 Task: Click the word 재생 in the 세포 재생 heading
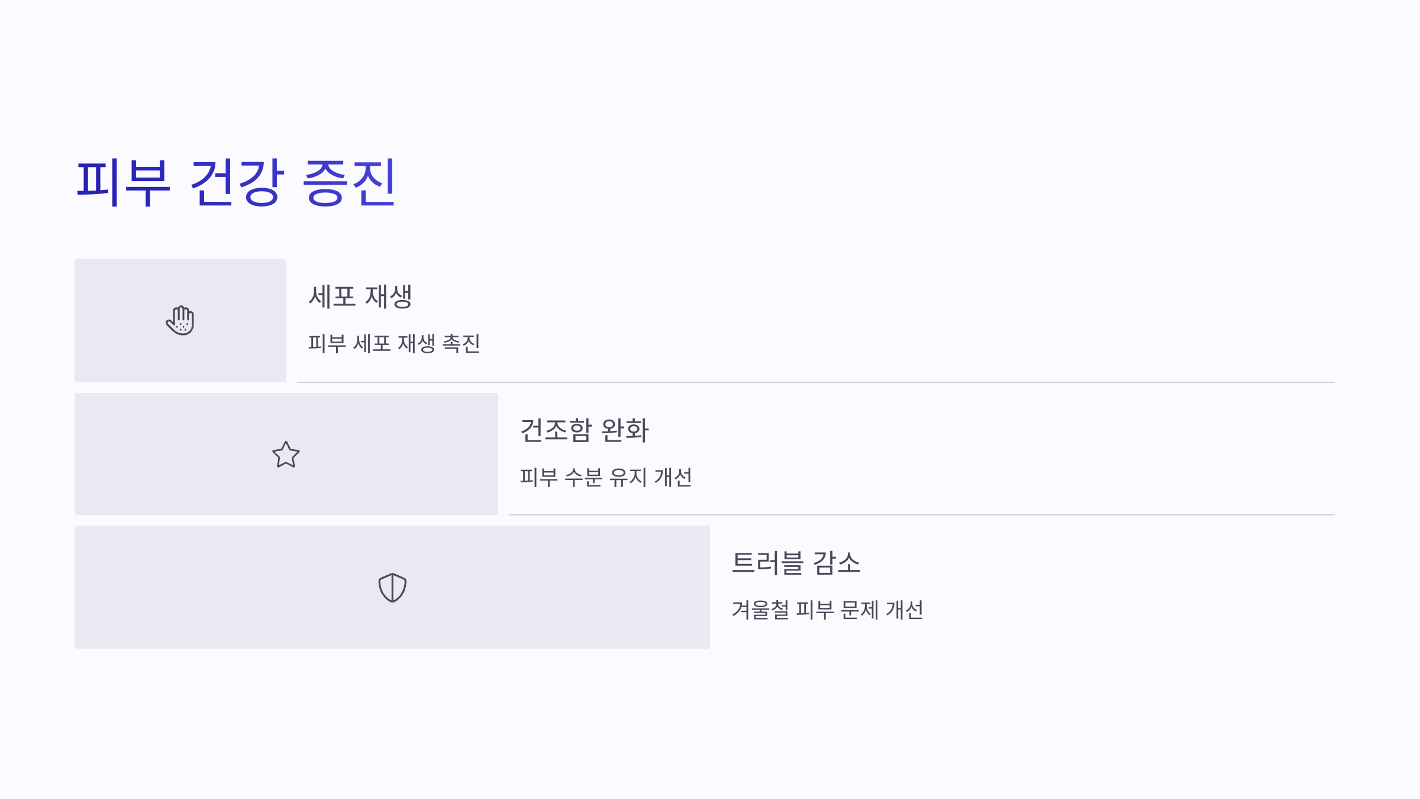coord(388,297)
